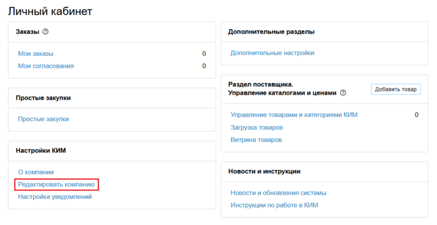The width and height of the screenshot is (437, 225).
Task: Open the Мои заказы link
Action: pos(36,54)
